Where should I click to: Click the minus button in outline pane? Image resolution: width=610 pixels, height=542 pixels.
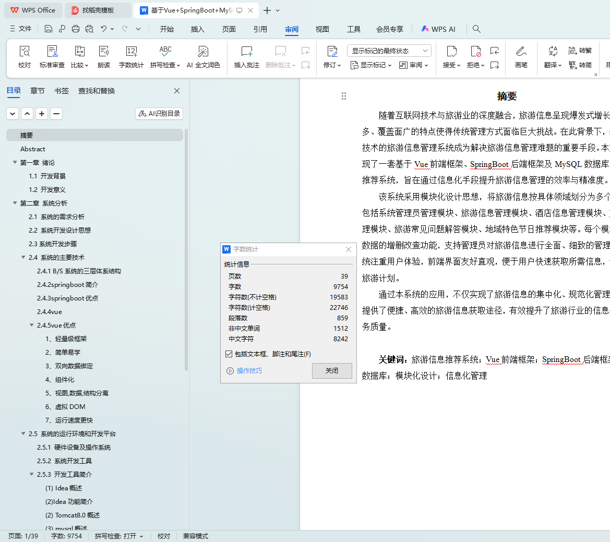pos(56,114)
